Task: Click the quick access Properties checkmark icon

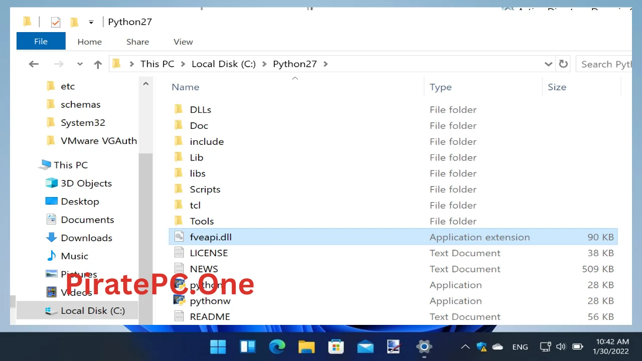Action: (56, 22)
